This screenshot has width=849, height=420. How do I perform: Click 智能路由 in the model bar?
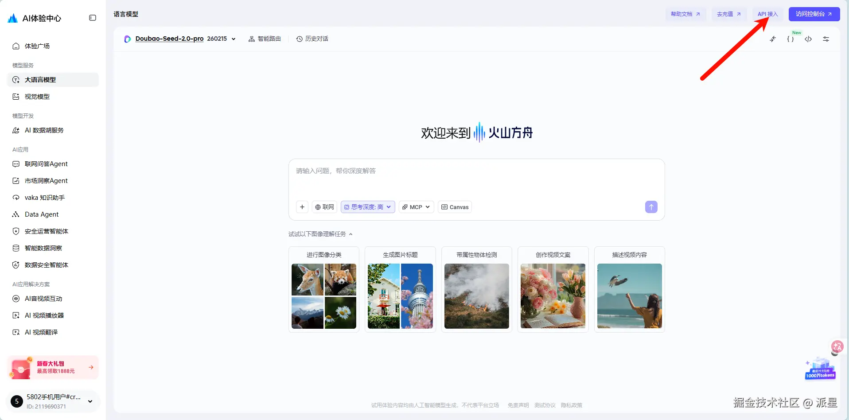click(265, 39)
